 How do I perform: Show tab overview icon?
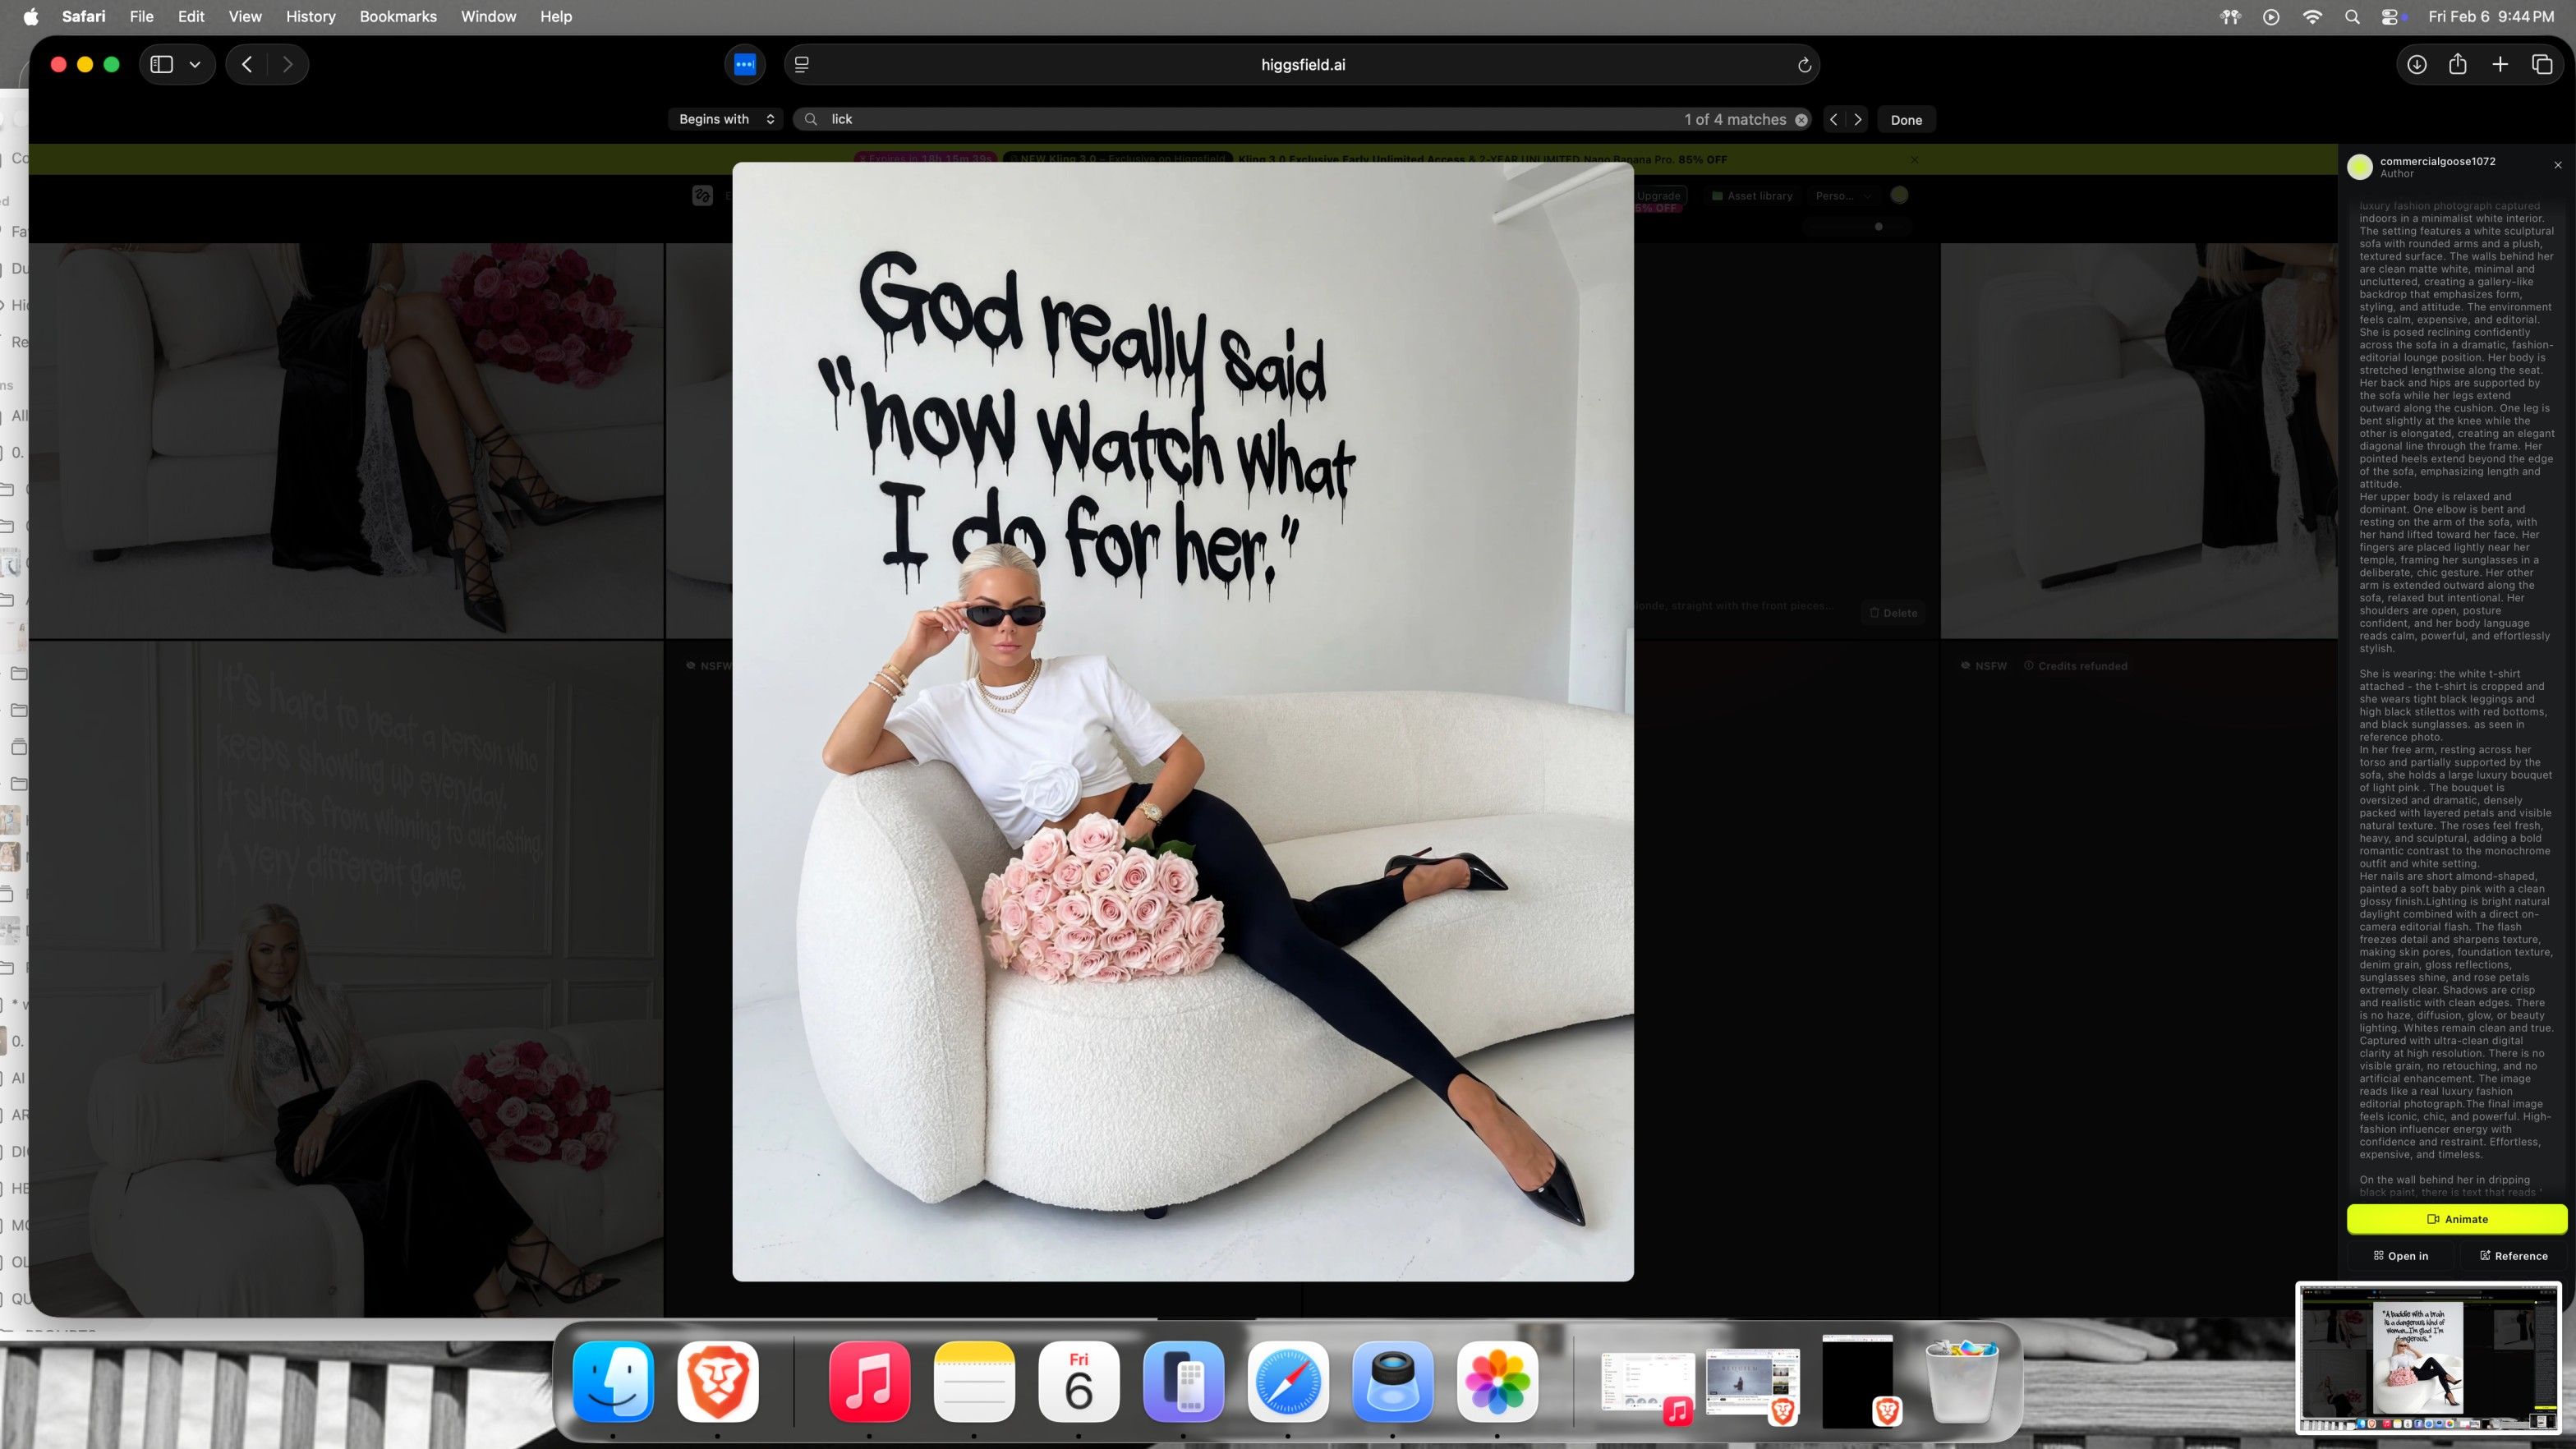pyautogui.click(x=2542, y=64)
